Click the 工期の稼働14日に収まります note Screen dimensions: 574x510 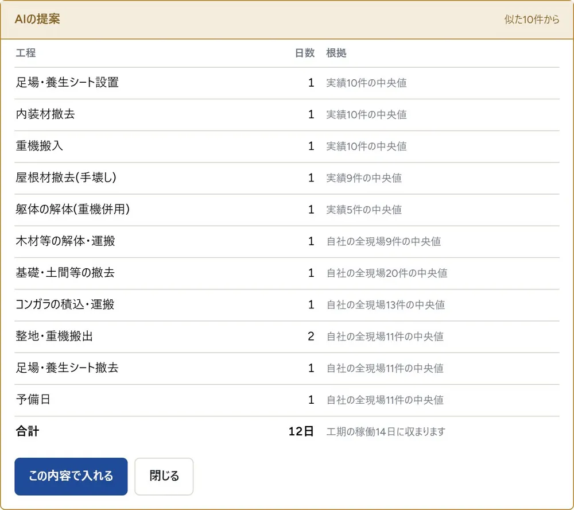386,431
